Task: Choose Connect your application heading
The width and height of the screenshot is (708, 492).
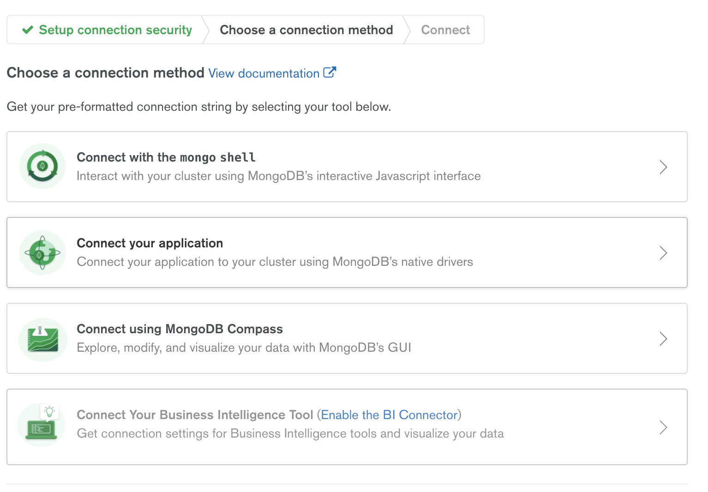Action: pos(150,243)
